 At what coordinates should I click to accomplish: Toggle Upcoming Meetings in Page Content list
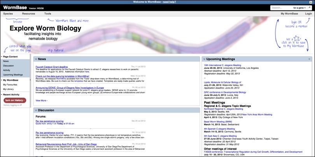click(x=15, y=75)
